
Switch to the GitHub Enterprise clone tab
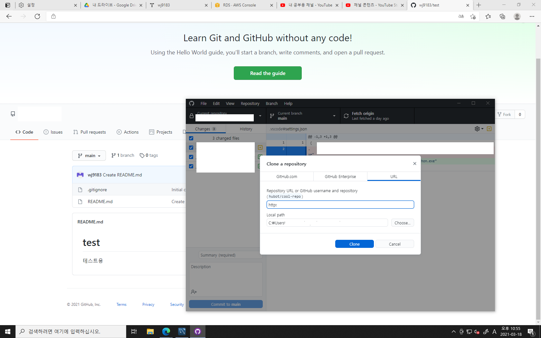coord(340,176)
